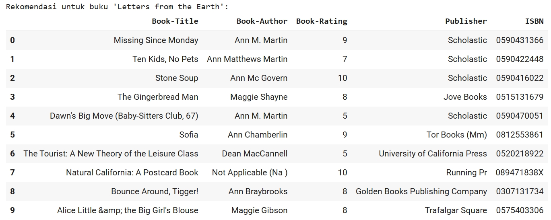The image size is (551, 220).
Task: Click the ISBN column header
Action: (534, 21)
